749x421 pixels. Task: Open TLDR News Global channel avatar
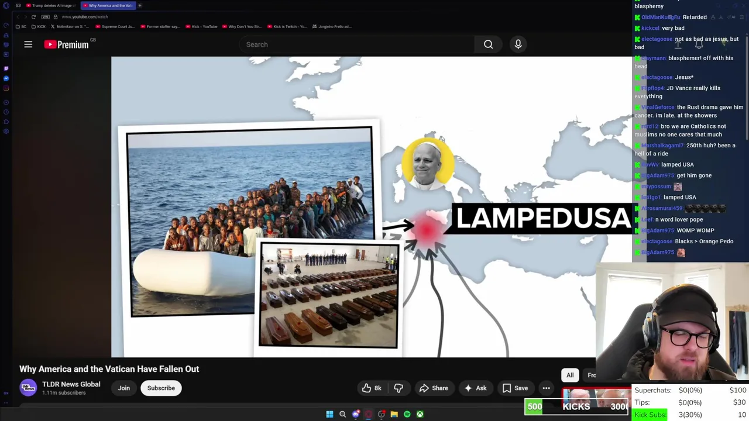[x=28, y=388]
